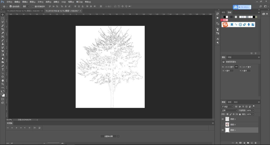Close the TH_097AP.PNG document tab

(x=80, y=11)
